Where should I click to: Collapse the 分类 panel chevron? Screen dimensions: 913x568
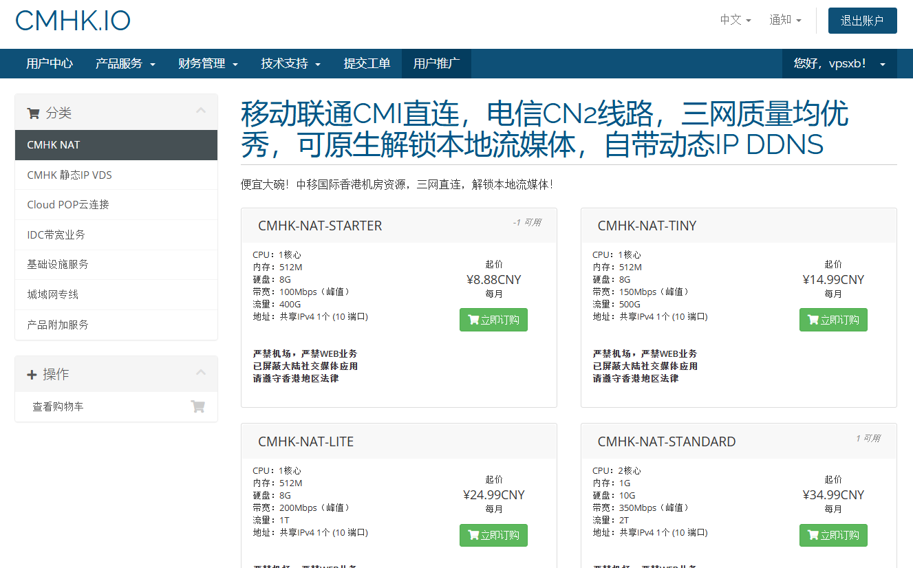point(201,110)
